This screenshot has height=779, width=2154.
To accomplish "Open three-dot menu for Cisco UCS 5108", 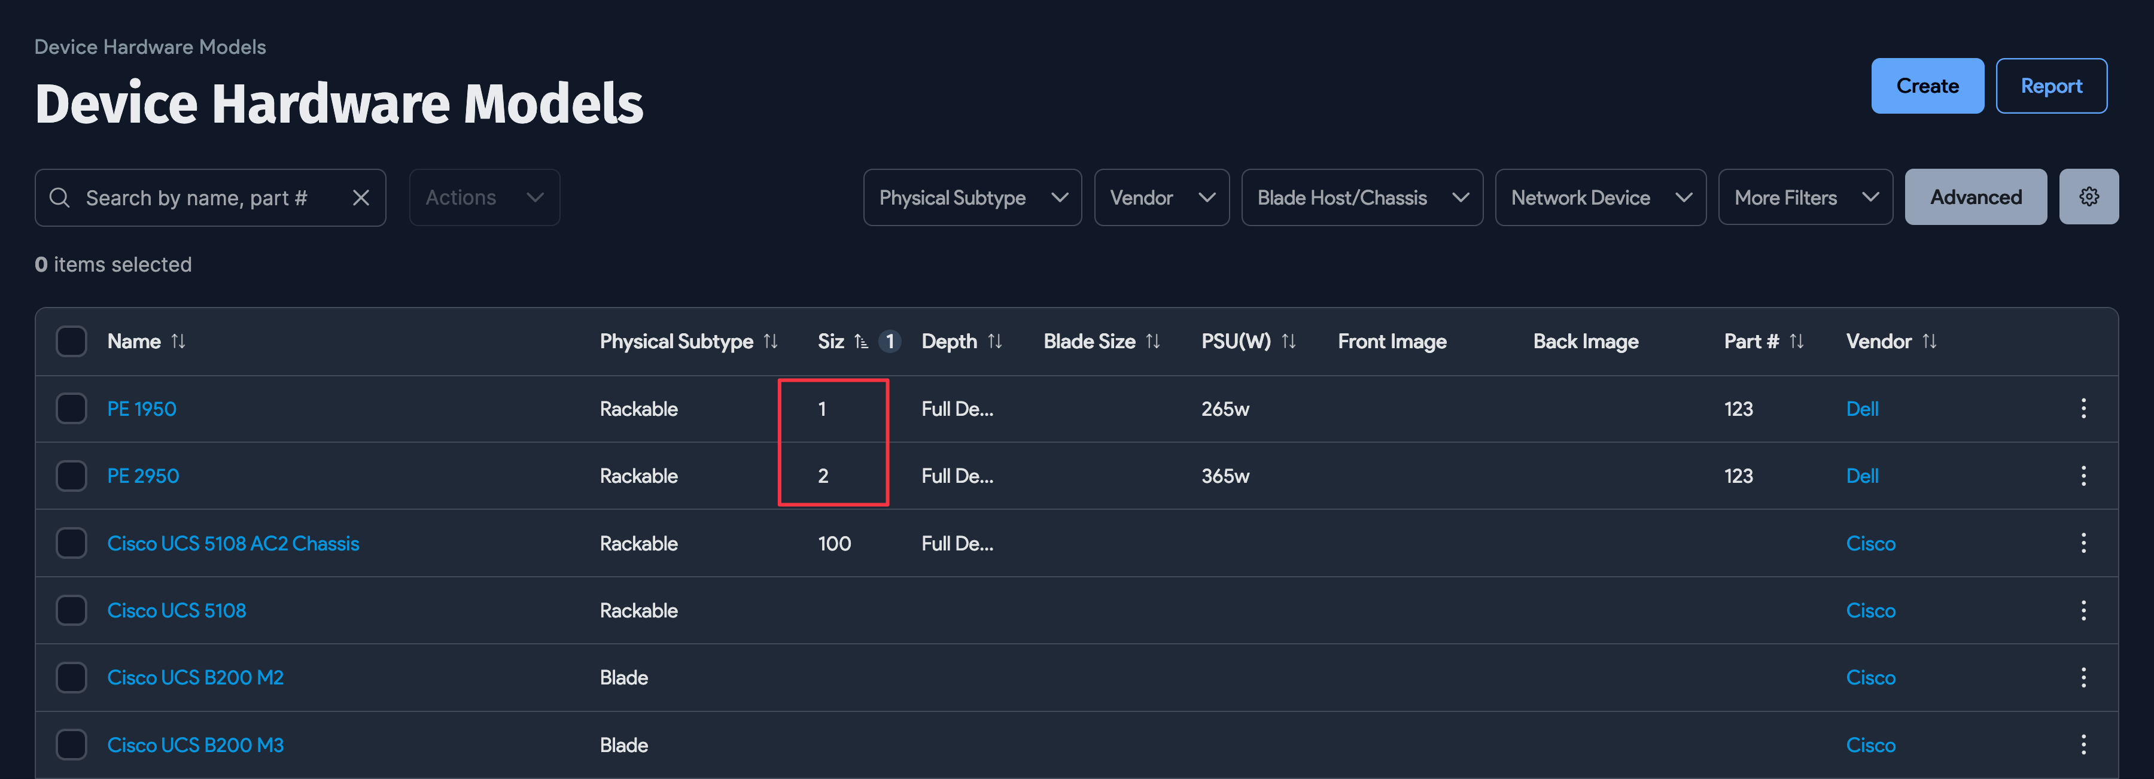I will pyautogui.click(x=2083, y=611).
